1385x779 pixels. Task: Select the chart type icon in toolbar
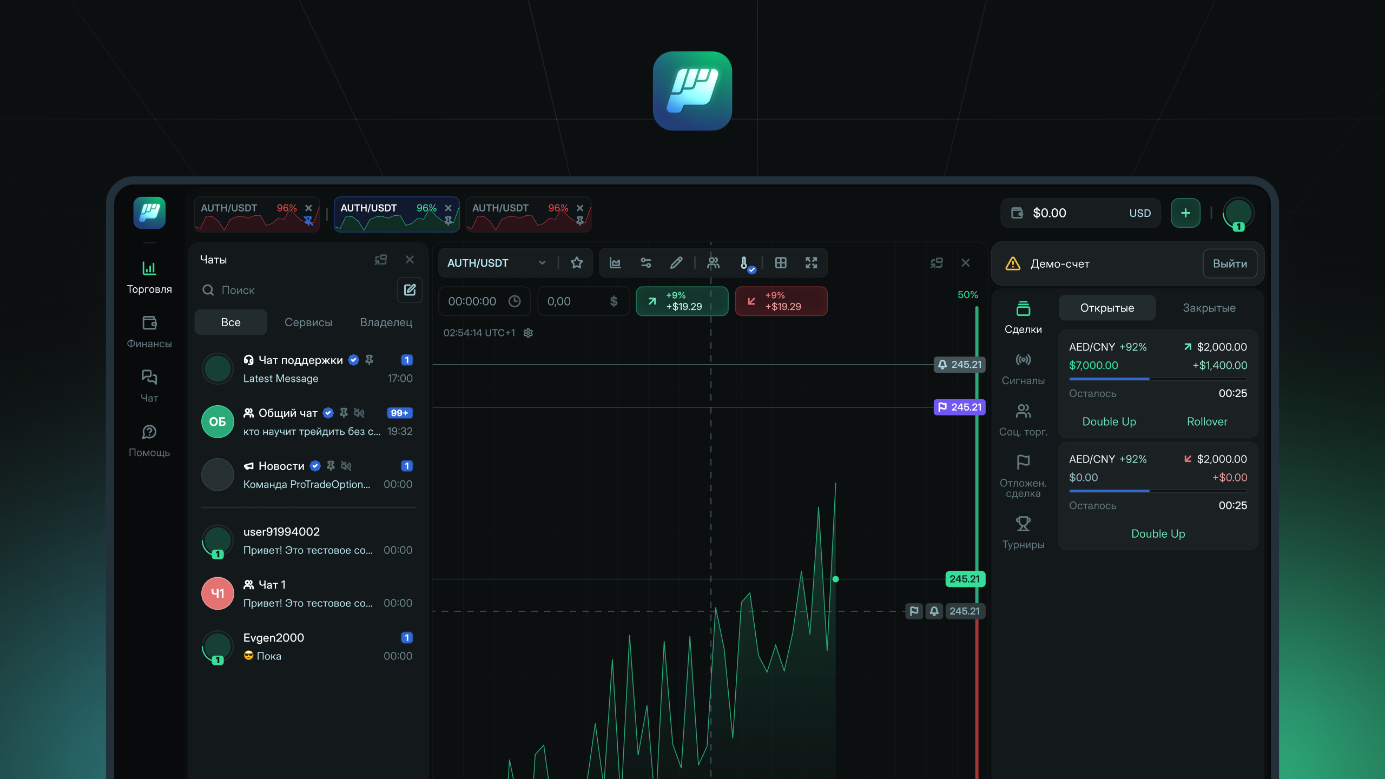click(615, 263)
